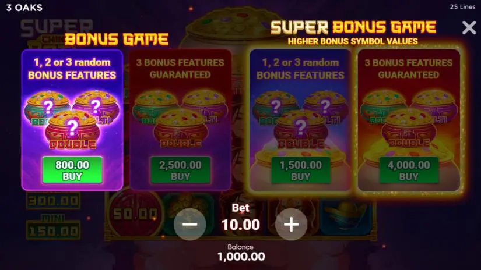Click the balance 1,000.00 display
This screenshot has width=481, height=270.
241,256
